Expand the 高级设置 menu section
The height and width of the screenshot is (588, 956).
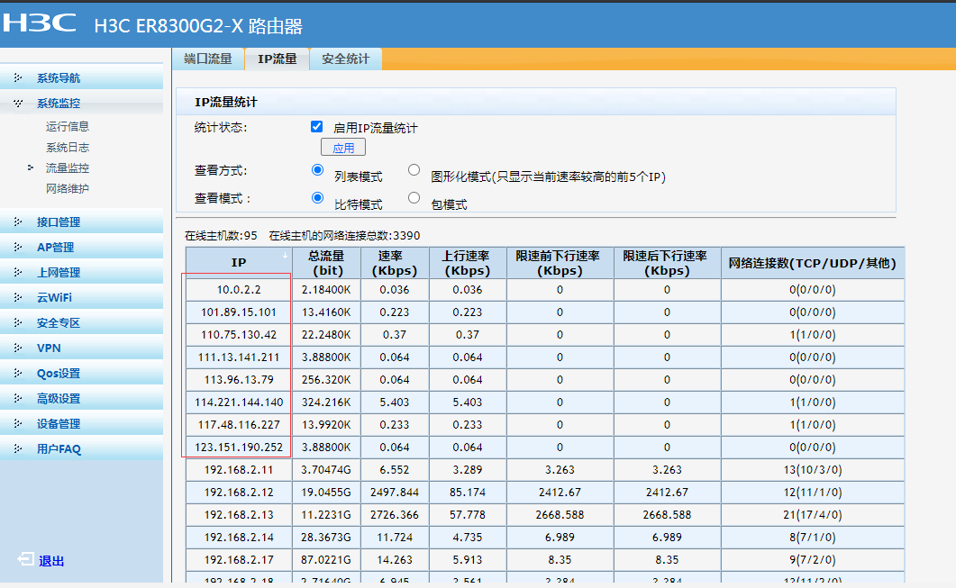coord(58,398)
